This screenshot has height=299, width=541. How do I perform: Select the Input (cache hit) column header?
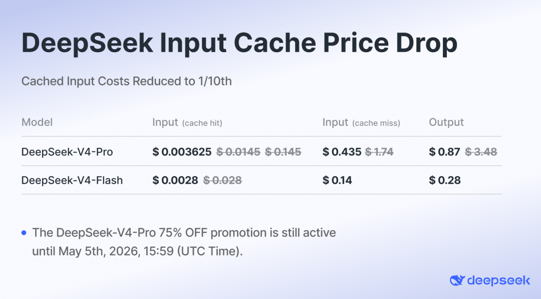[x=187, y=122]
